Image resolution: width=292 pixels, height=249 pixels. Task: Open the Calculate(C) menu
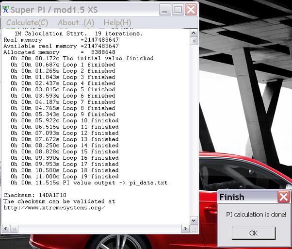pos(27,23)
